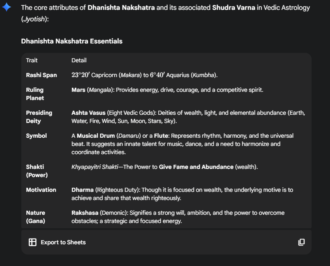Click the Nature (Gana) row label

click(36, 217)
